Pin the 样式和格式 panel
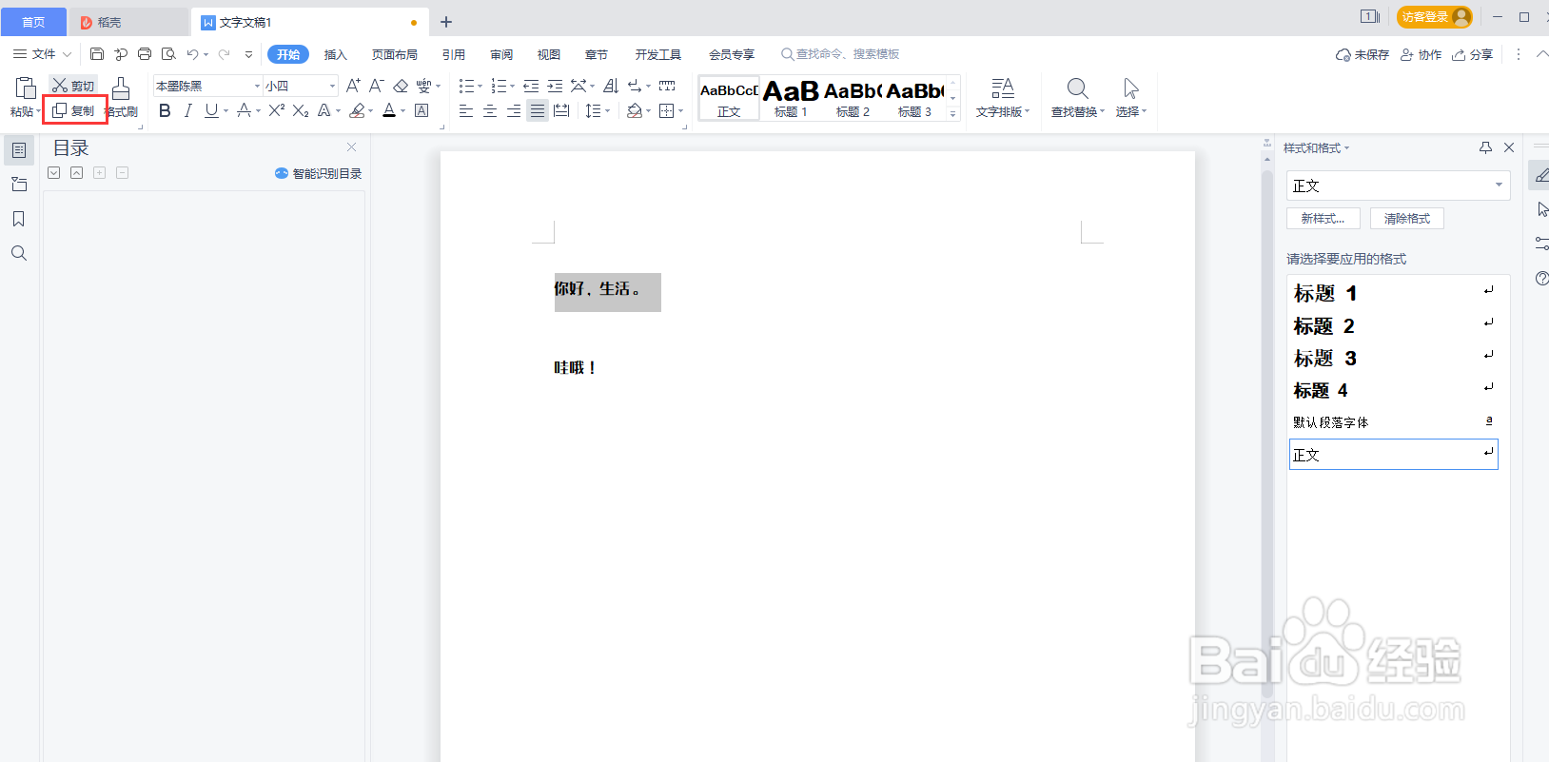The width and height of the screenshot is (1549, 762). [1486, 147]
